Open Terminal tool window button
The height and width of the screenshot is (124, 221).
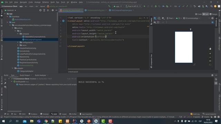coord(44,114)
